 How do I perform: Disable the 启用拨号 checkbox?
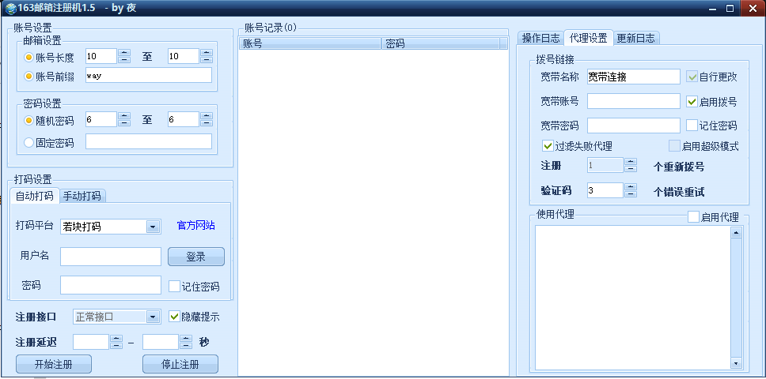coord(692,101)
